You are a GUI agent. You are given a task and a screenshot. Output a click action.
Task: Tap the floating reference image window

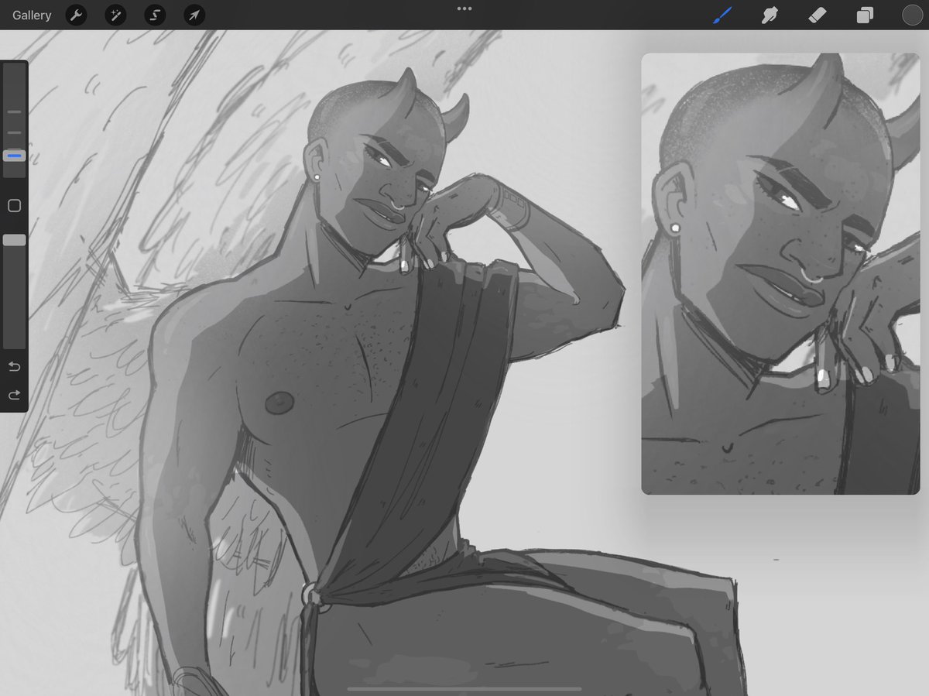coord(780,273)
